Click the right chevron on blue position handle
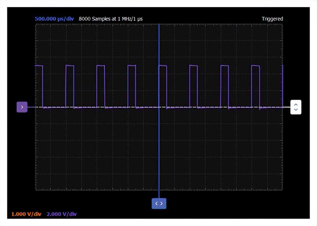317x226 pixels. (x=162, y=204)
